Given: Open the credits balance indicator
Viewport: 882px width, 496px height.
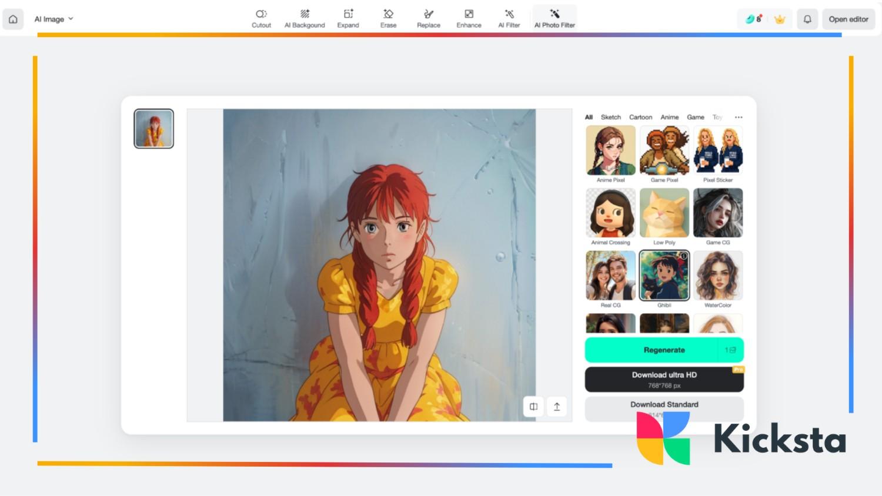Looking at the screenshot, I should (753, 19).
